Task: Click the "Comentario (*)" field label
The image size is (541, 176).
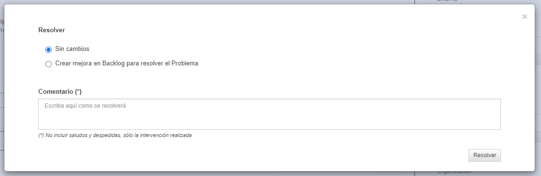Action: pyautogui.click(x=60, y=92)
